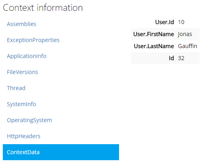Open the Assemblies context section

pos(22,24)
